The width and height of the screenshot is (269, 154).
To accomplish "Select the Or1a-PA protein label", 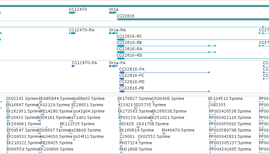I will click(117, 63).
